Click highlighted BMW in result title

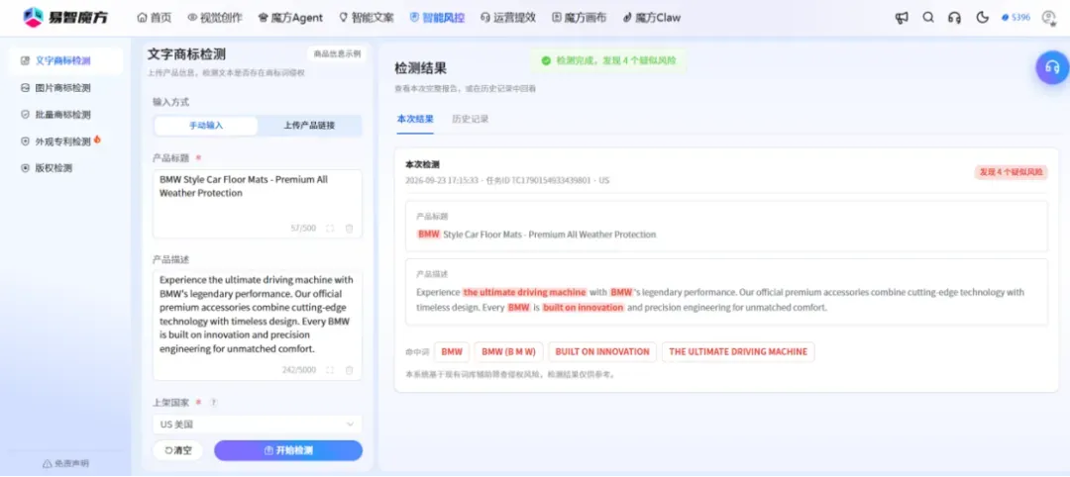(429, 235)
